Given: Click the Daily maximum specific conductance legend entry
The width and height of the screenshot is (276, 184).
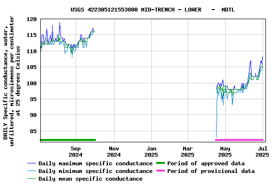Looking at the screenshot, I should point(90,163).
